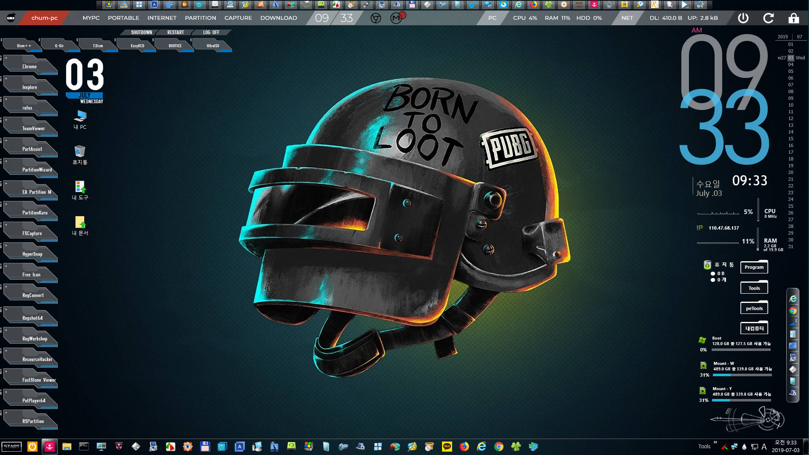This screenshot has width=809, height=455.
Task: Click the power icon in top bar
Action: coord(743,18)
